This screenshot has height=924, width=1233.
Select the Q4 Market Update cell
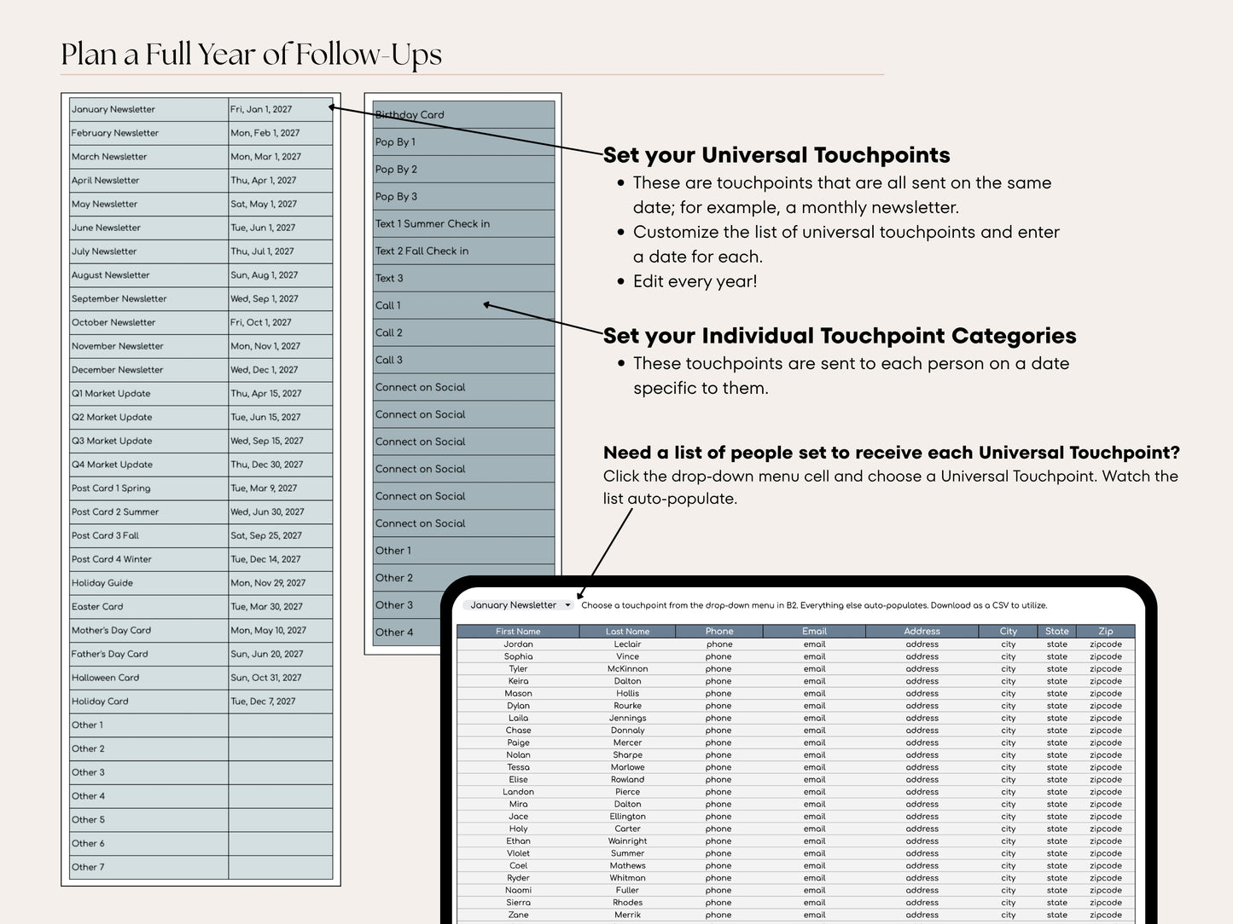click(x=148, y=465)
